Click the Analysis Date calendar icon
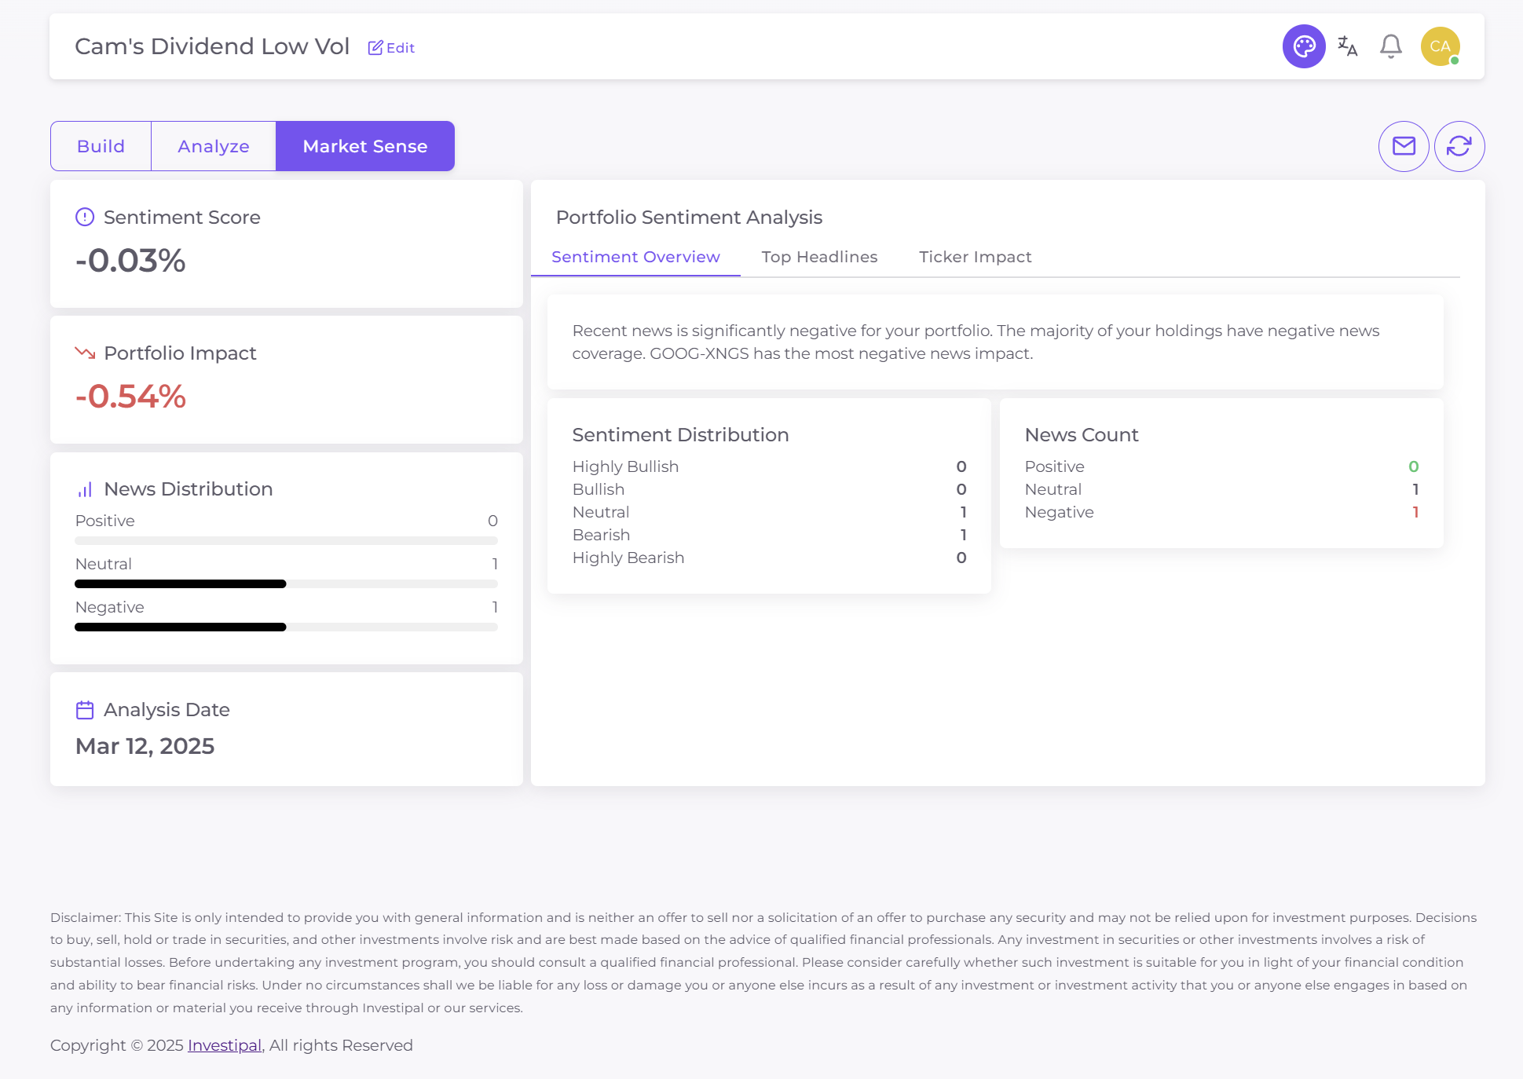This screenshot has height=1079, width=1523. tap(85, 709)
